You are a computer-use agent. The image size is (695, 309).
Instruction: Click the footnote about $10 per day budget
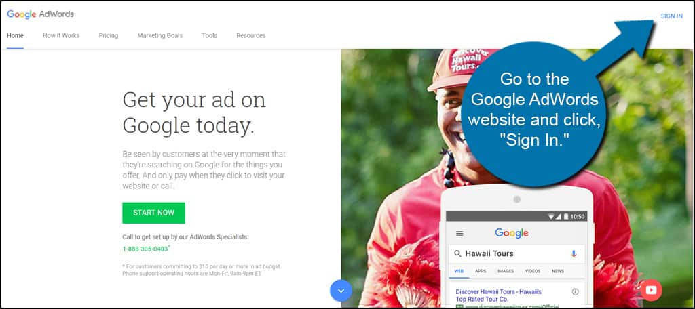[x=202, y=270]
